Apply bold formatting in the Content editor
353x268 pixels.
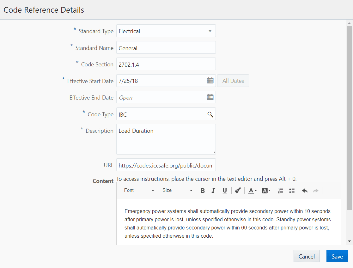coord(203,190)
